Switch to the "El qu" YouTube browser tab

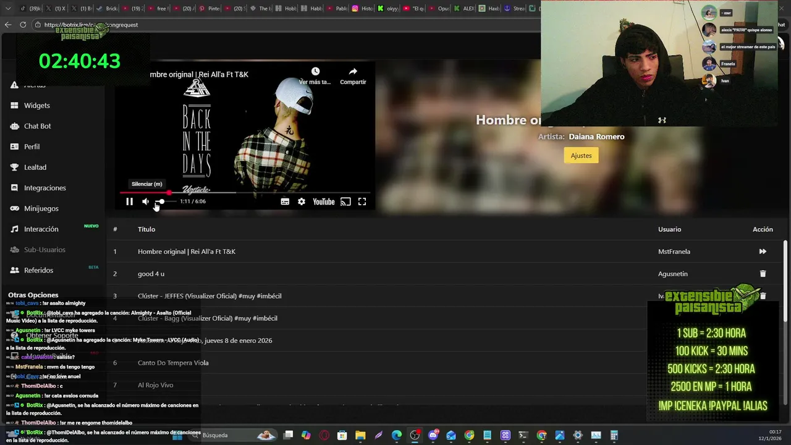[414, 9]
